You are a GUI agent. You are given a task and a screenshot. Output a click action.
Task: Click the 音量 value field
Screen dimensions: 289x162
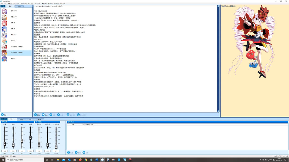5,151
